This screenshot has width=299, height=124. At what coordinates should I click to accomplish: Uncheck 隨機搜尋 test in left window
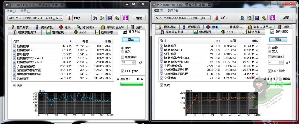click(14, 46)
